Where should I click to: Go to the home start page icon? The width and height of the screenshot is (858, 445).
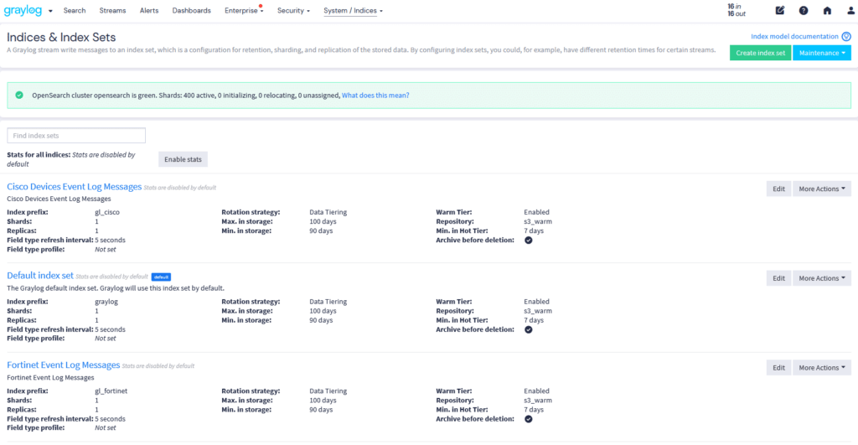click(x=827, y=11)
